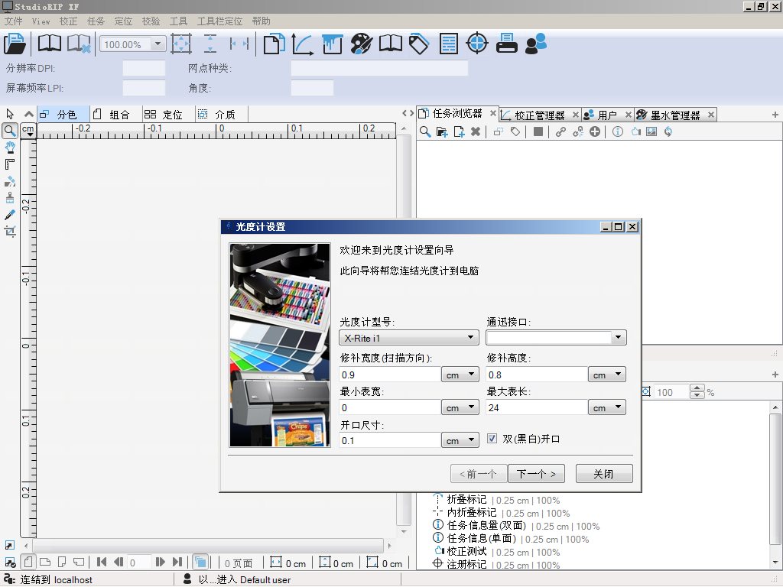Click the paint palette icon in toolbar
This screenshot has height=587, width=783.
(x=361, y=44)
